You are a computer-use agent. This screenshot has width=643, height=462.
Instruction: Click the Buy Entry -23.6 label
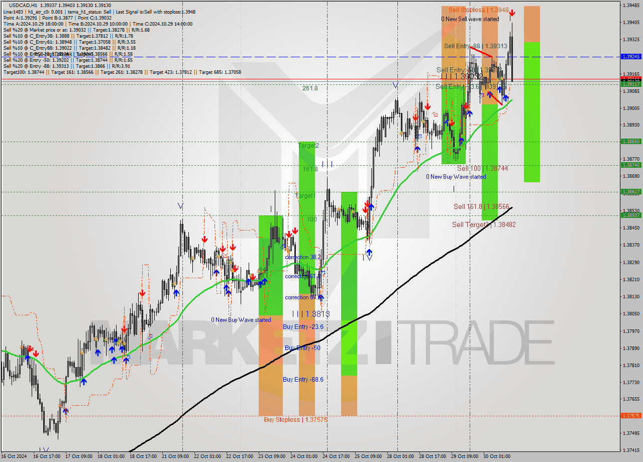click(303, 326)
